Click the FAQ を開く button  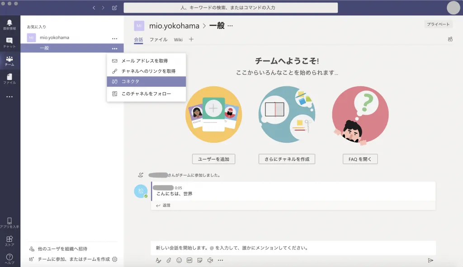pyautogui.click(x=360, y=159)
